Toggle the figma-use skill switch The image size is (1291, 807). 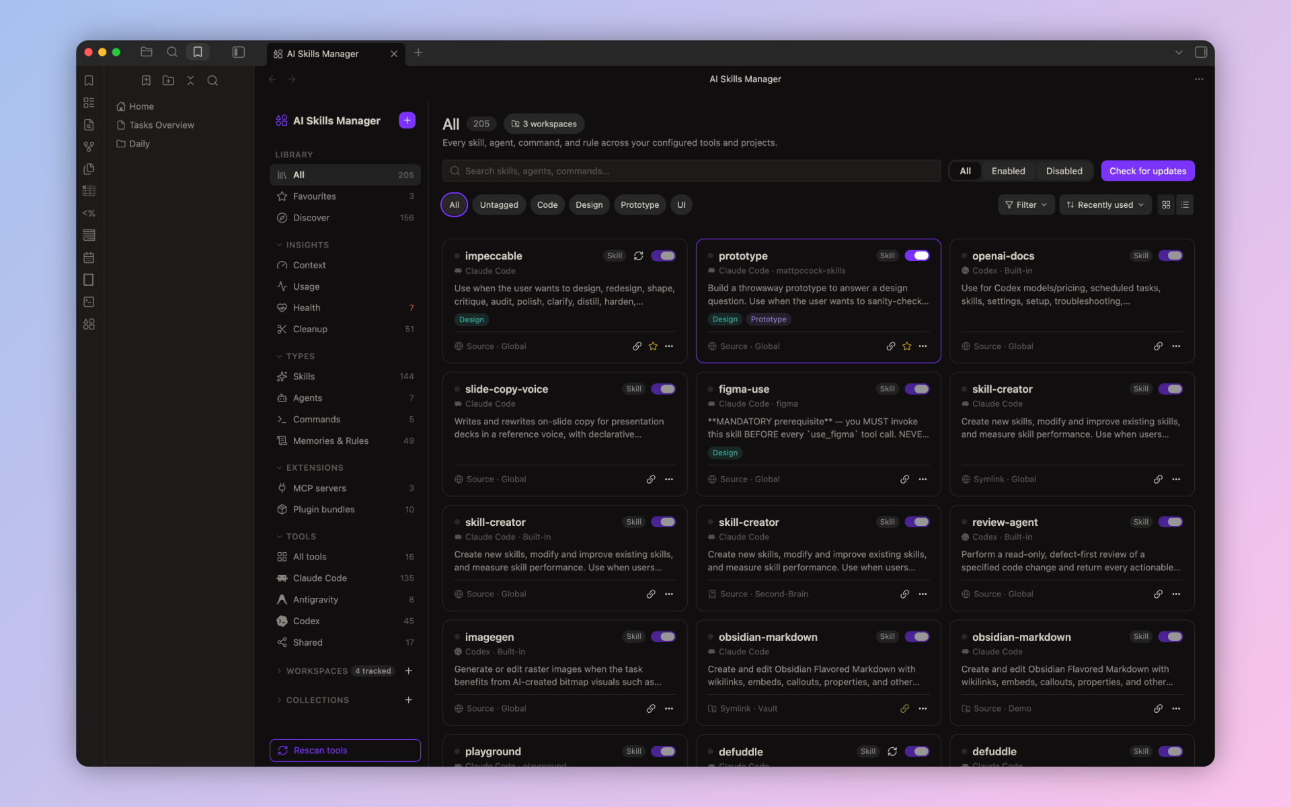(x=917, y=389)
